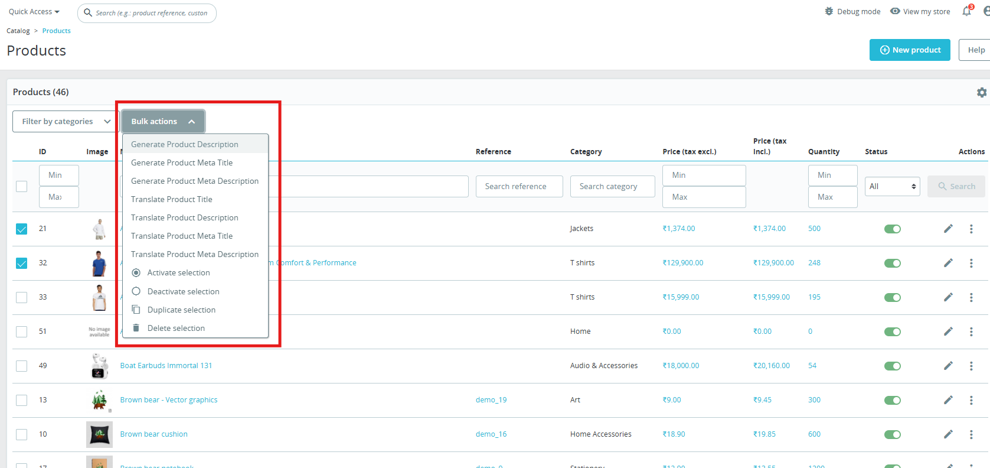The image size is (990, 468).
Task: Open the Status filter All dropdown
Action: [x=893, y=186]
